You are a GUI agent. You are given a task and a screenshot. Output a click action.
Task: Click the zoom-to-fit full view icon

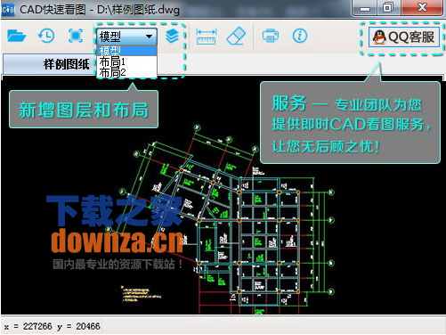76,36
